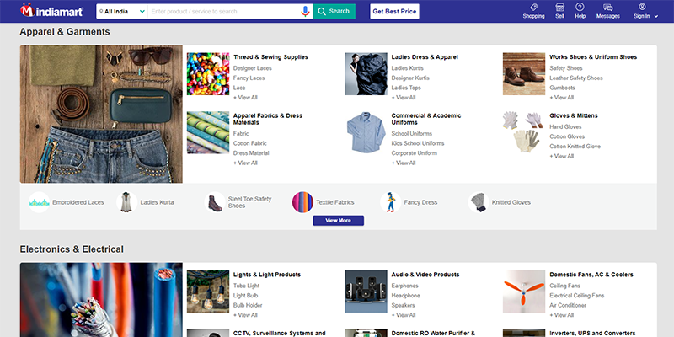Click the microphone voice search icon

click(x=305, y=11)
